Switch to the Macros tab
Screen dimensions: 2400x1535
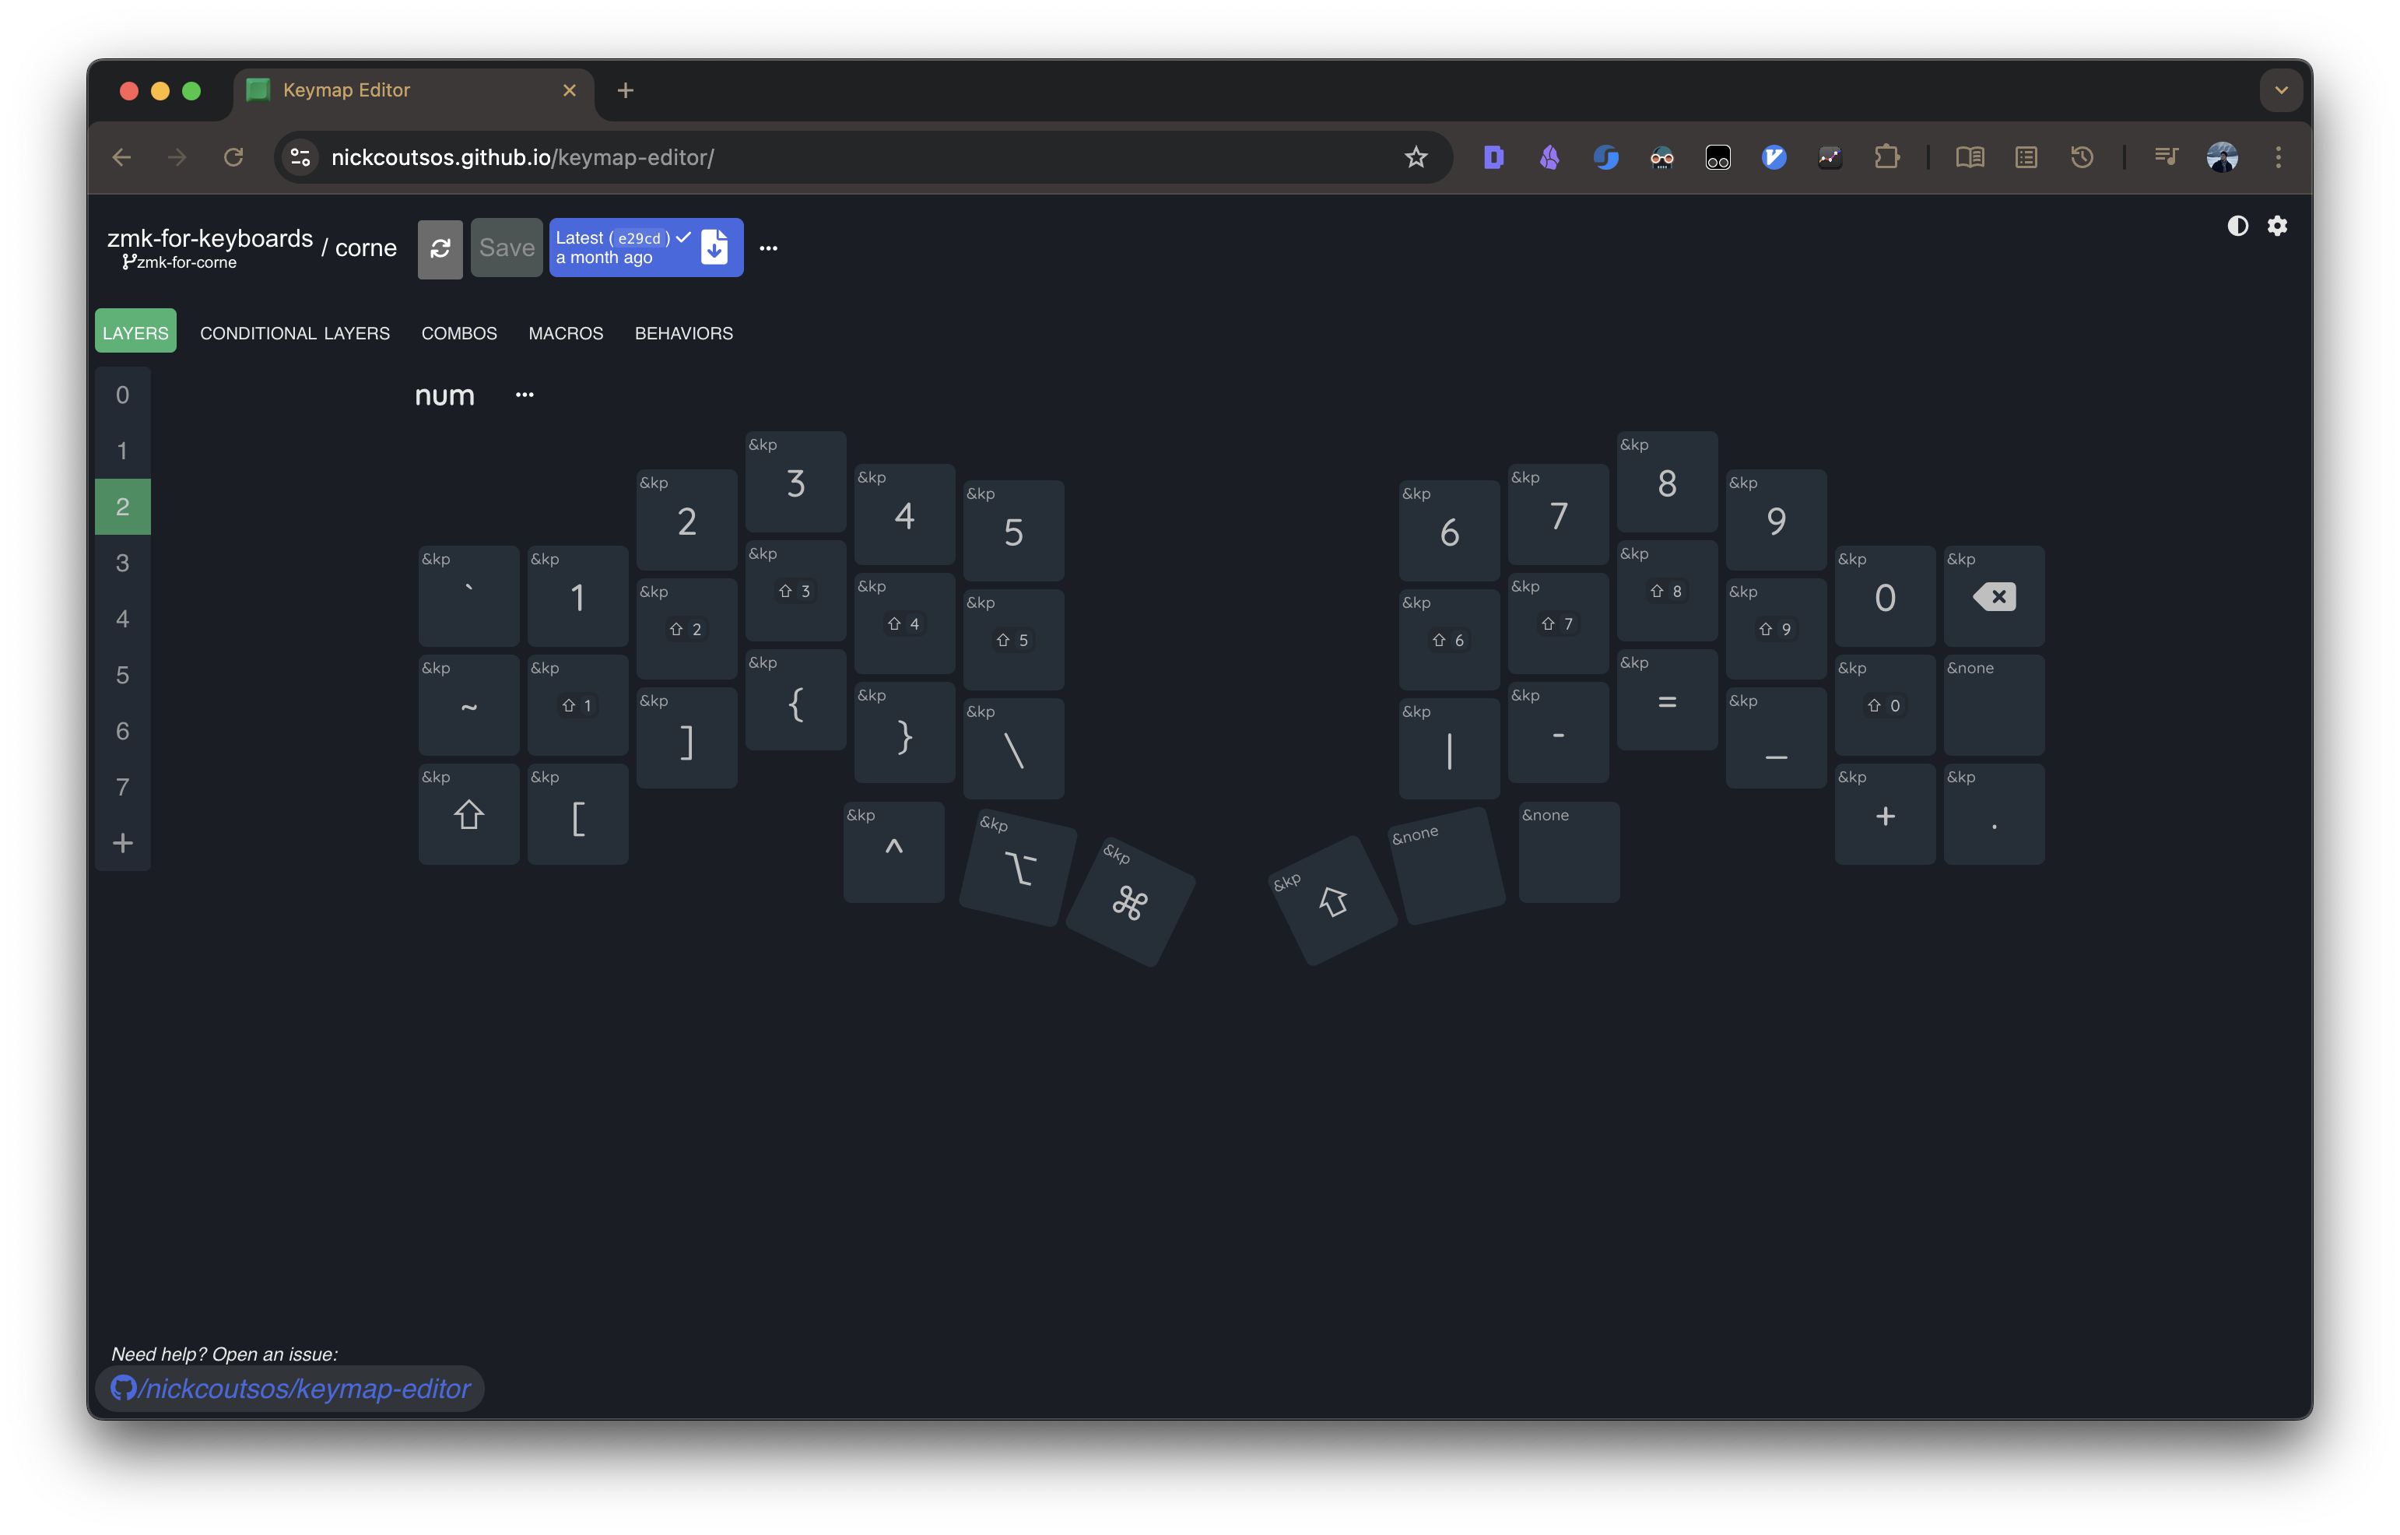(565, 333)
